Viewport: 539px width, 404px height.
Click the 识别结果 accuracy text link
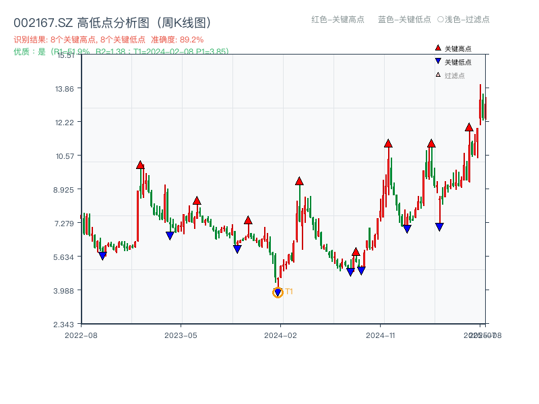tap(108, 39)
